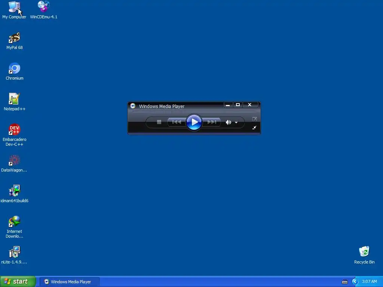Image resolution: width=383 pixels, height=287 pixels.
Task: Switch Media Player to full view mode
Action: coord(254,119)
